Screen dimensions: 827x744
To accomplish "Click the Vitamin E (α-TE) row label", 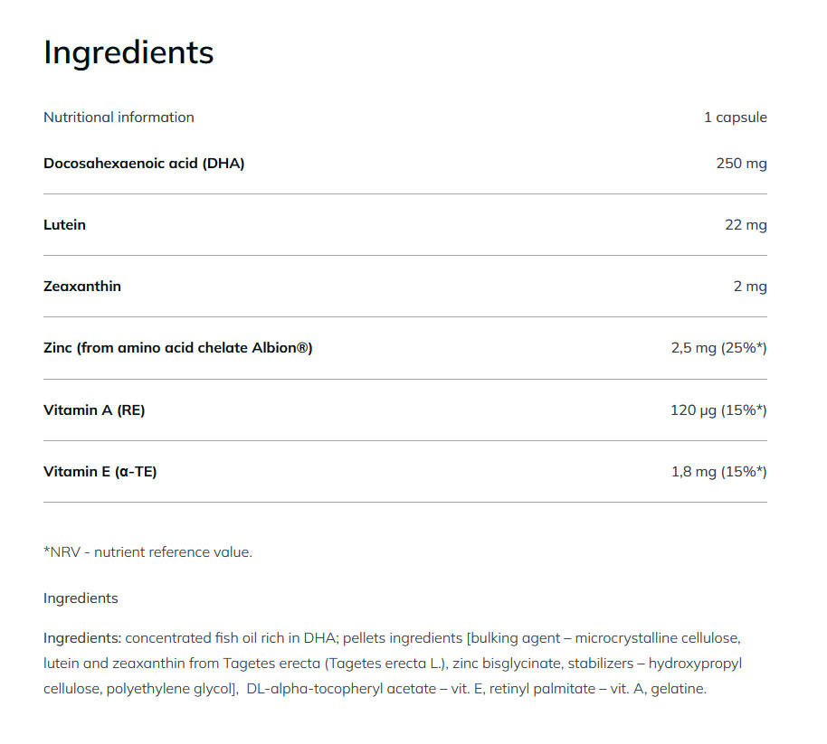I will click(100, 472).
